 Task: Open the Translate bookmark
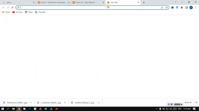[40, 12]
